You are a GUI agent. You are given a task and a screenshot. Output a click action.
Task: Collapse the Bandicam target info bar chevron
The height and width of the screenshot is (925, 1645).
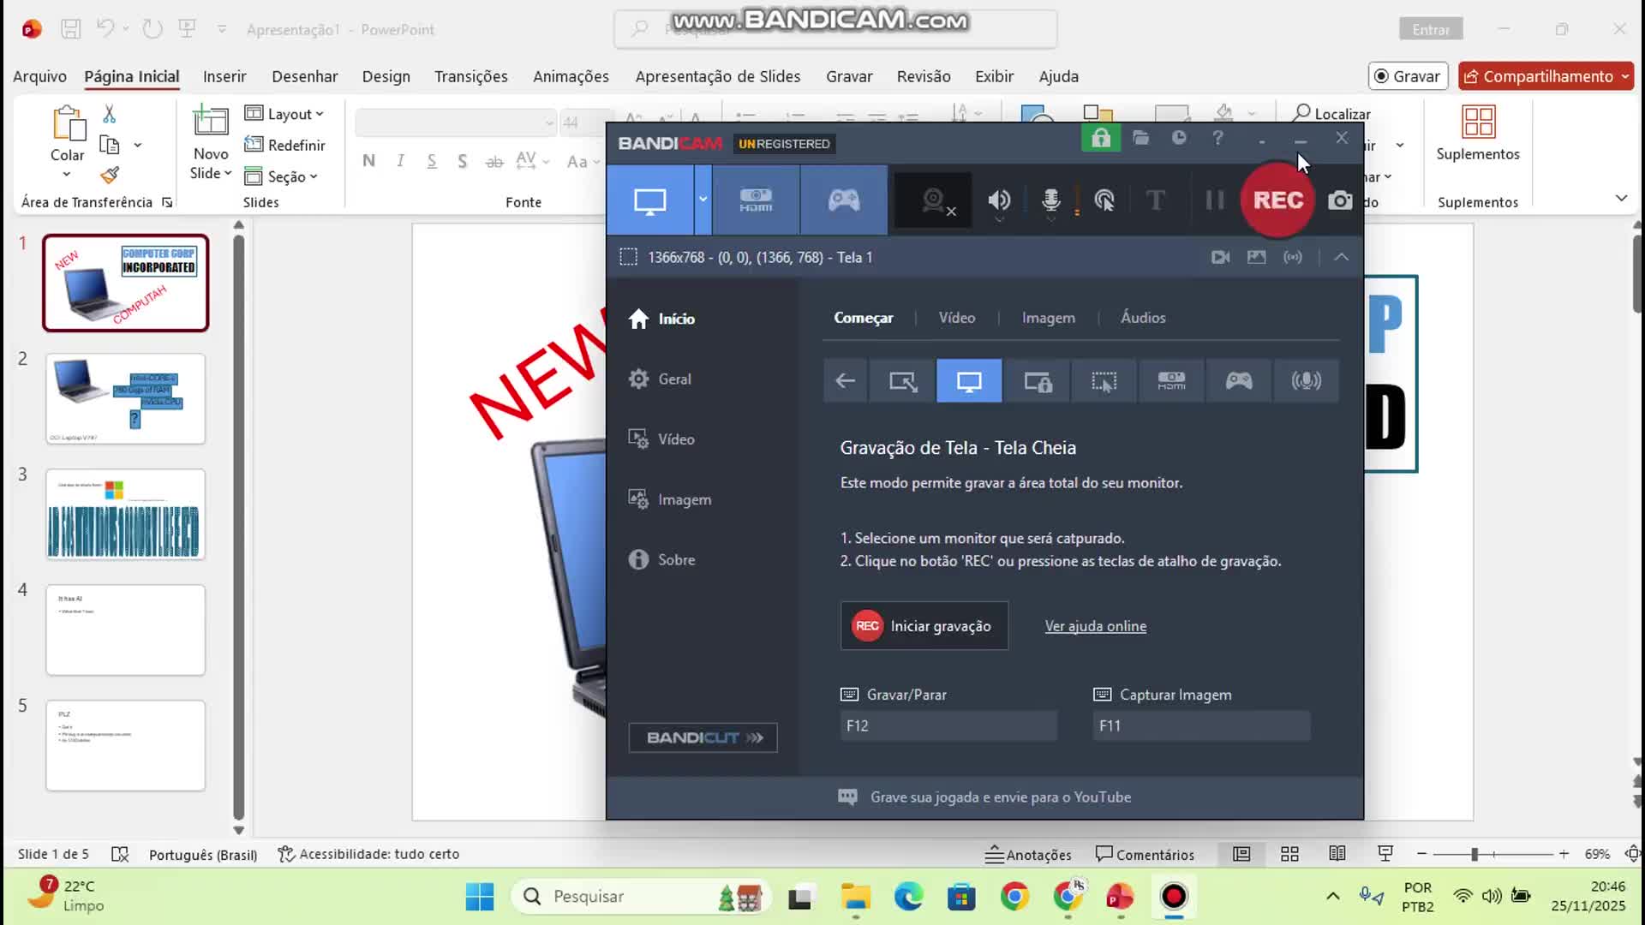[x=1341, y=257]
